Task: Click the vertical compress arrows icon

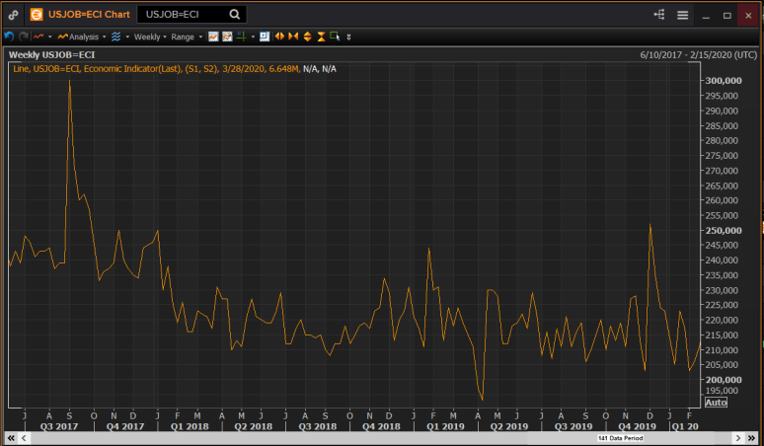Action: point(322,37)
